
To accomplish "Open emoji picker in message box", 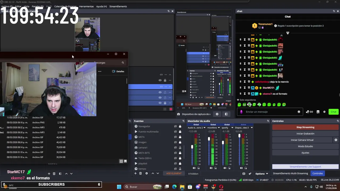I will [299, 112].
